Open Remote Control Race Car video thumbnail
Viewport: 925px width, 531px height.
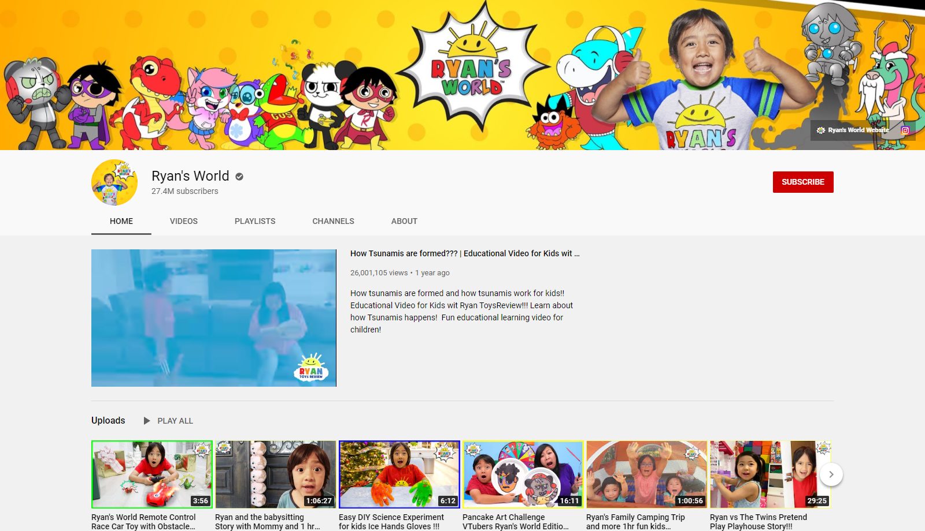(152, 474)
